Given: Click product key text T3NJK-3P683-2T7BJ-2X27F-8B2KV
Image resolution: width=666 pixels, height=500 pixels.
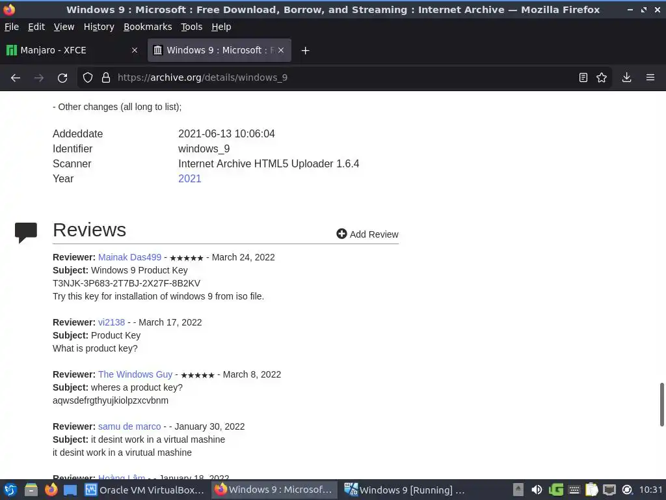Looking at the screenshot, I should click(x=126, y=283).
